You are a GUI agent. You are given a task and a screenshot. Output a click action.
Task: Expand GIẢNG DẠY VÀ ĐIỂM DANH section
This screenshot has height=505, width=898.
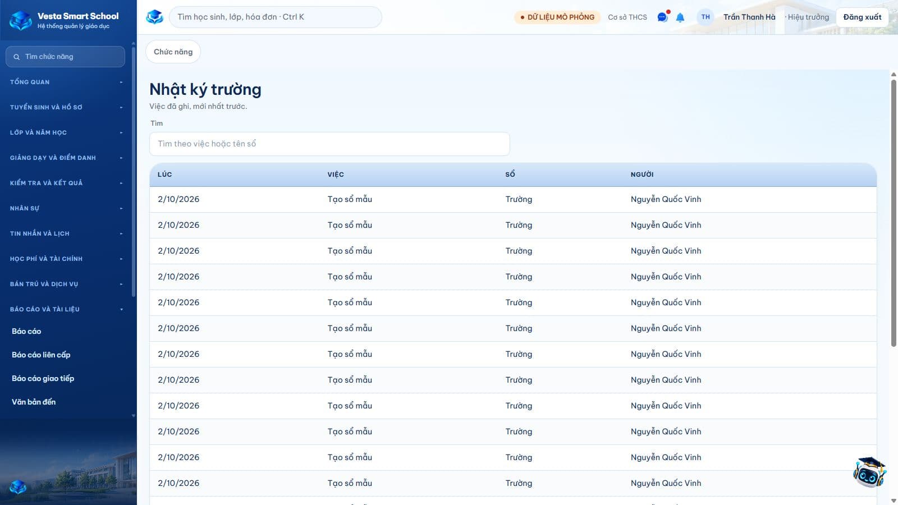[x=67, y=158]
